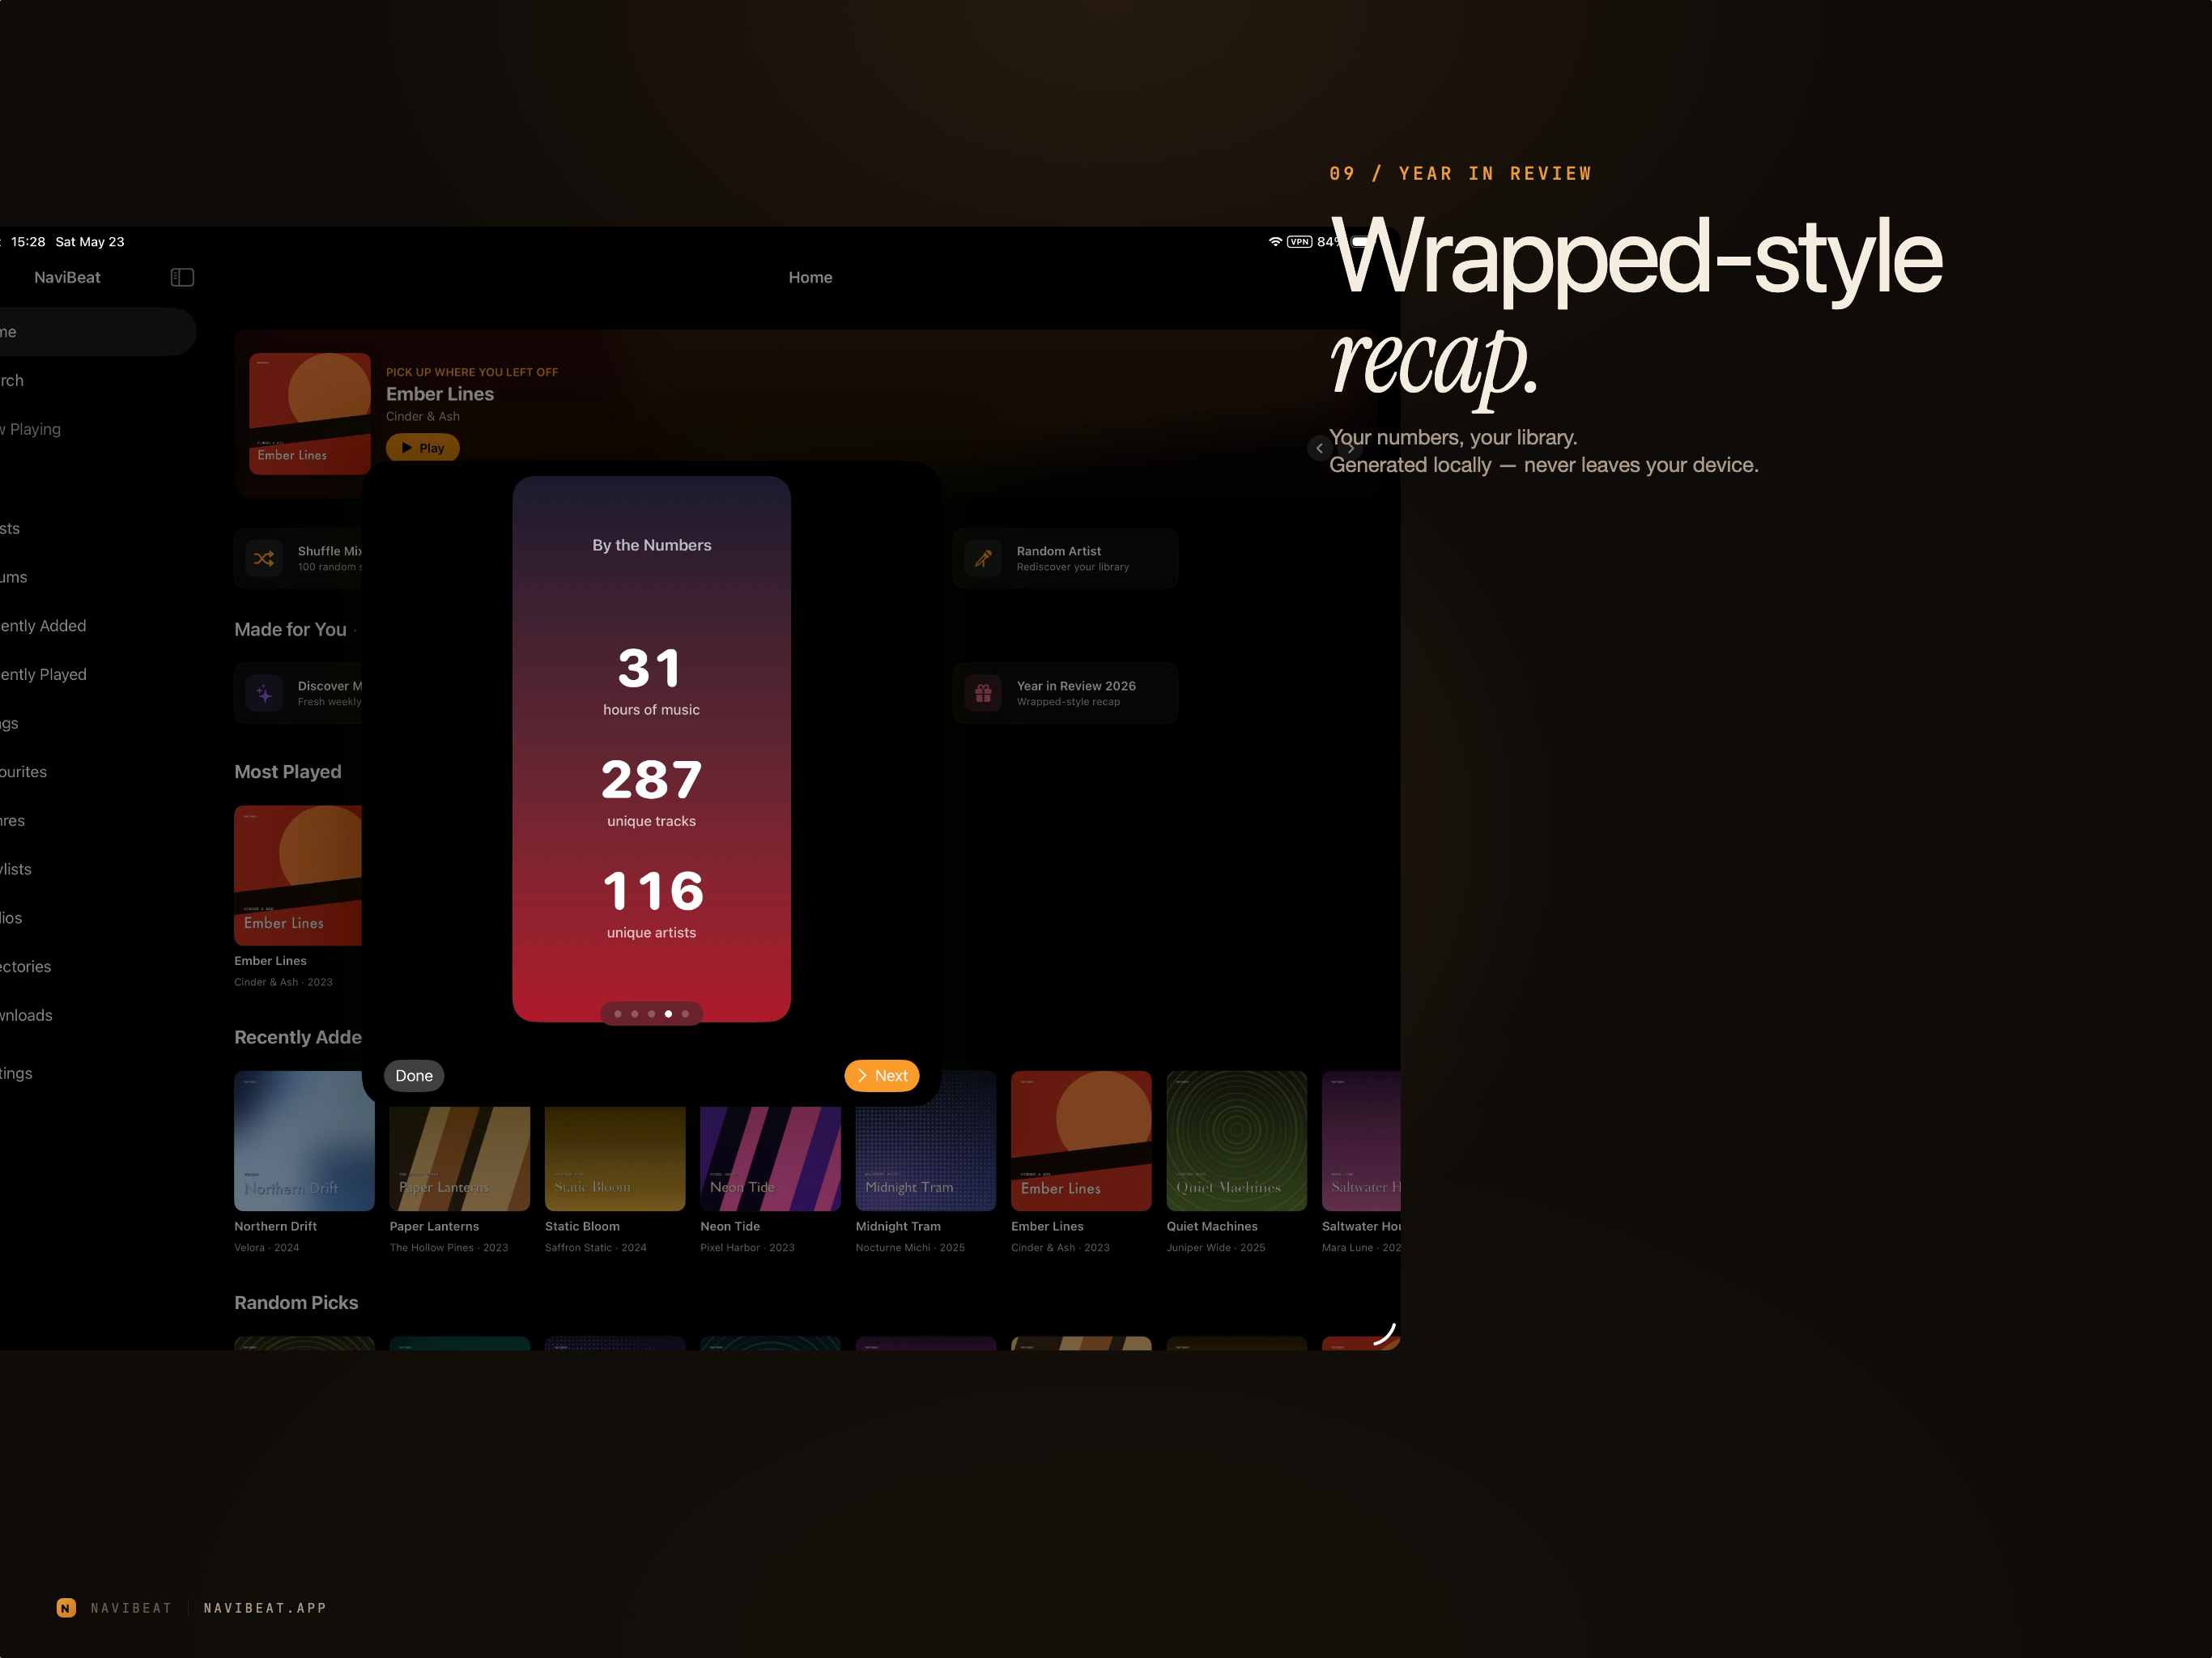Viewport: 2212px width, 1658px height.
Task: Open the Paper Lanterns album cover
Action: [x=460, y=1158]
